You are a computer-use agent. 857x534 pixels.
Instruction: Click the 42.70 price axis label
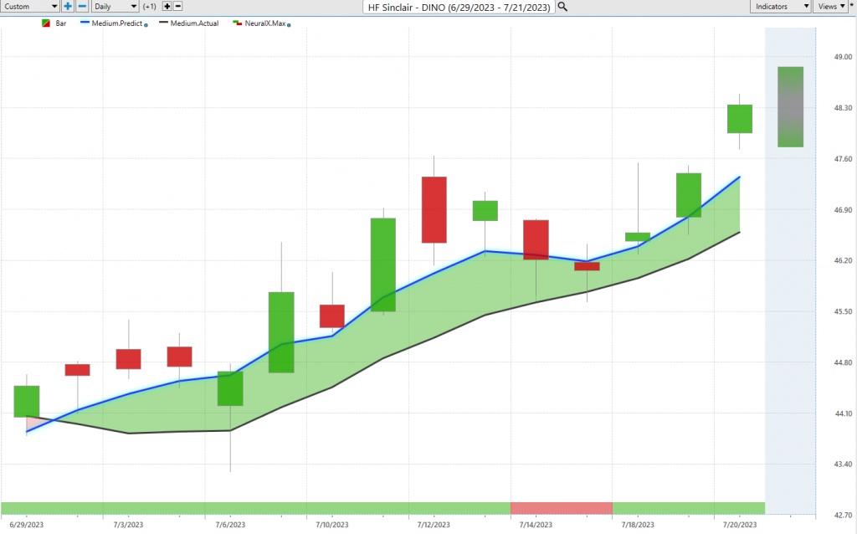point(843,516)
